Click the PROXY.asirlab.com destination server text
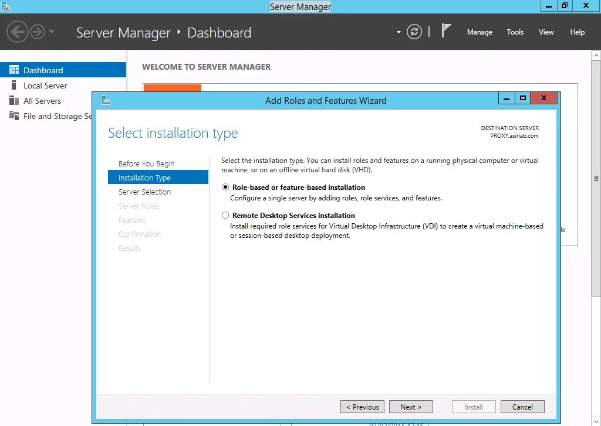The image size is (601, 426). pos(514,136)
